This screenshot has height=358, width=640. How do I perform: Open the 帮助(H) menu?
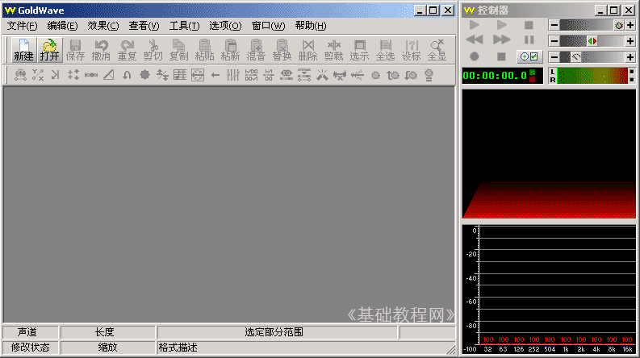coord(311,26)
